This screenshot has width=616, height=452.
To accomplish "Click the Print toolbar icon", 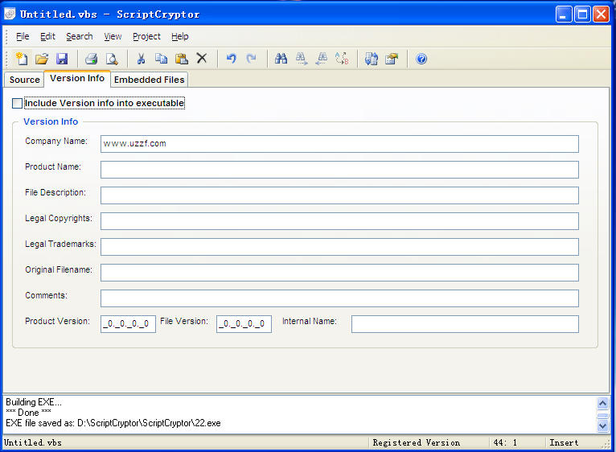I will 92,59.
